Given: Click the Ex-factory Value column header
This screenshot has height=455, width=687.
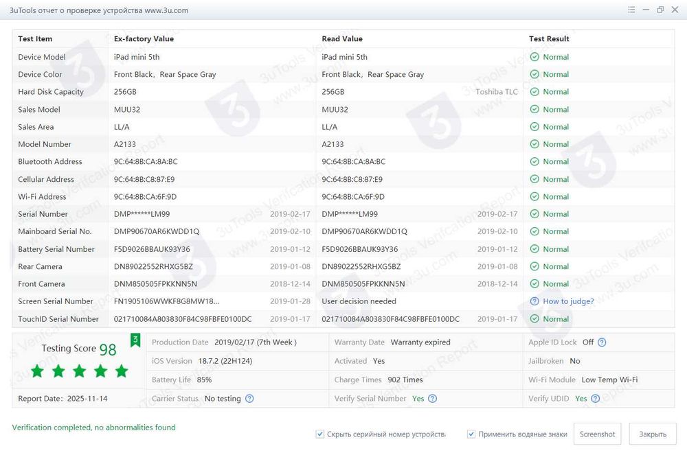Looking at the screenshot, I should (144, 38).
